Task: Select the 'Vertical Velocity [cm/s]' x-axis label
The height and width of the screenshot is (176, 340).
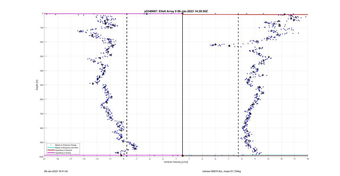Action: click(176, 162)
